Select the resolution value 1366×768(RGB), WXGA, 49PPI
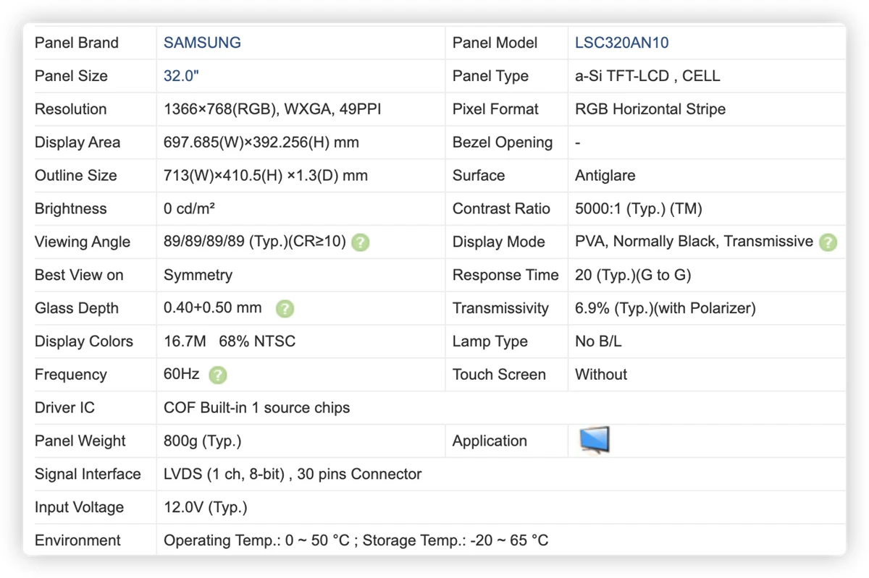This screenshot has height=578, width=869. 272,109
